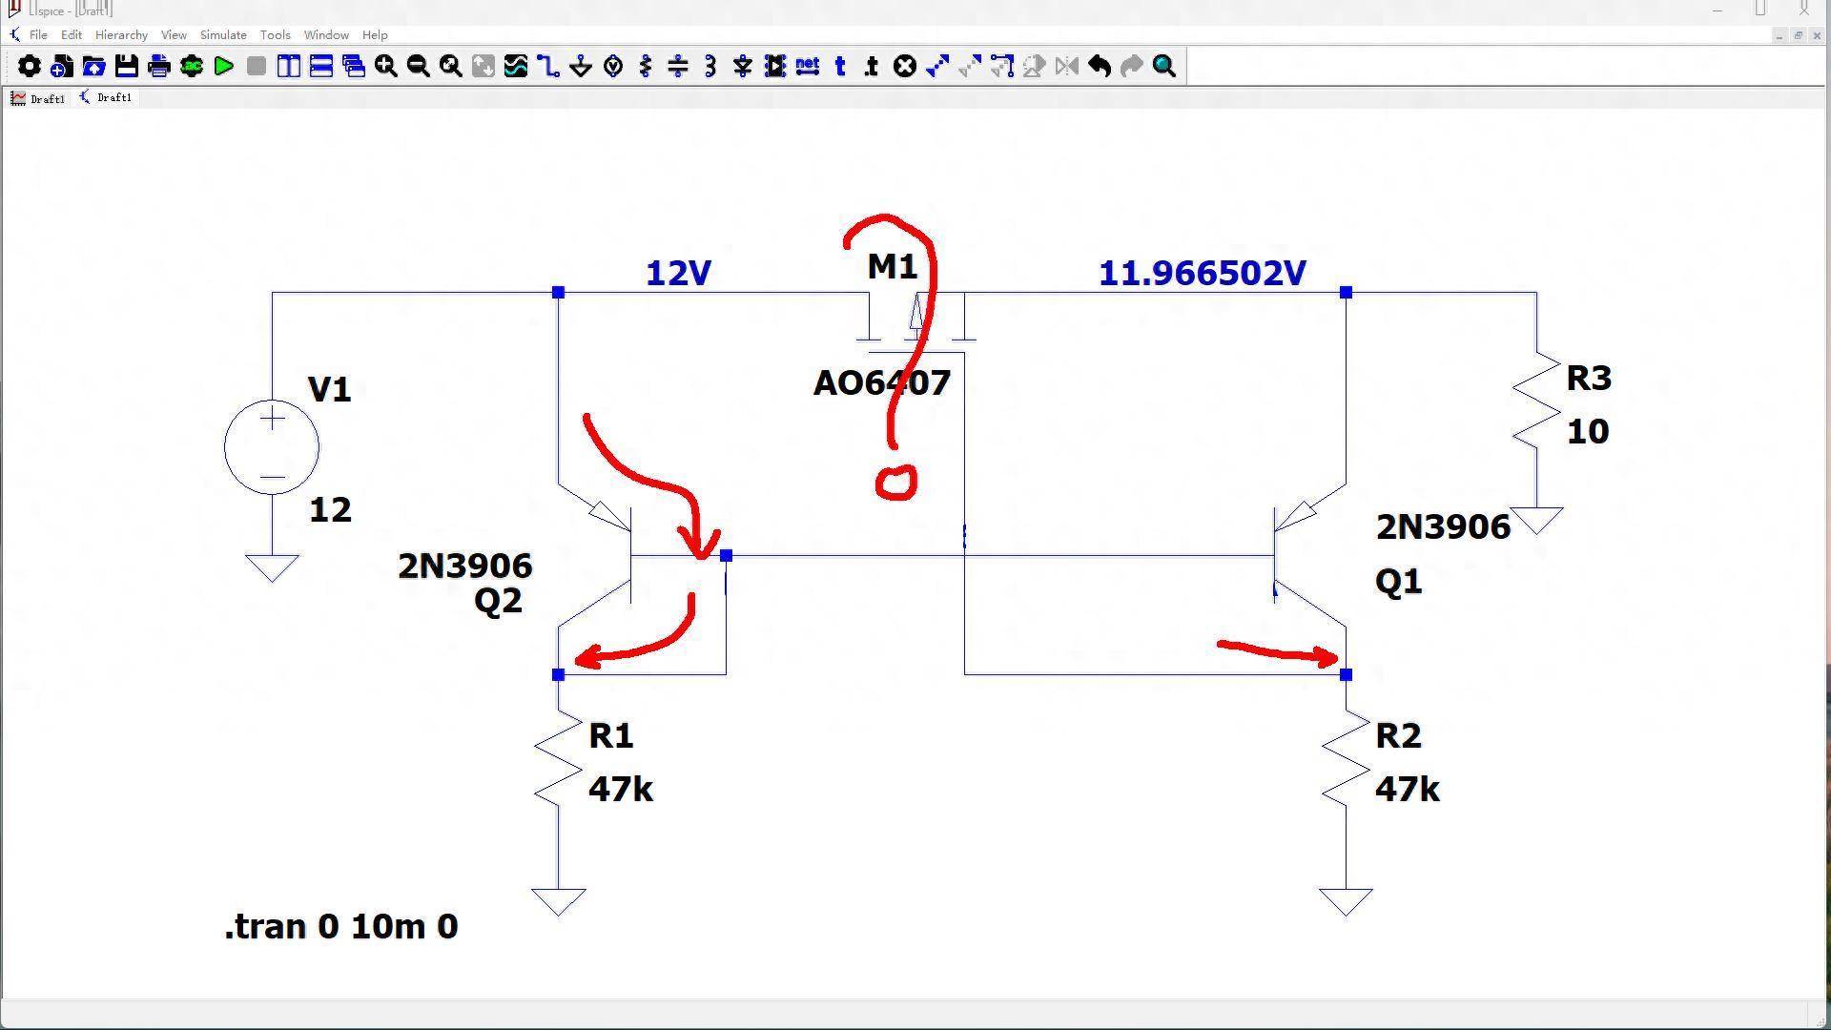Viewport: 1831px width, 1030px height.
Task: Click the V1 voltage source symbol
Action: pos(272,447)
